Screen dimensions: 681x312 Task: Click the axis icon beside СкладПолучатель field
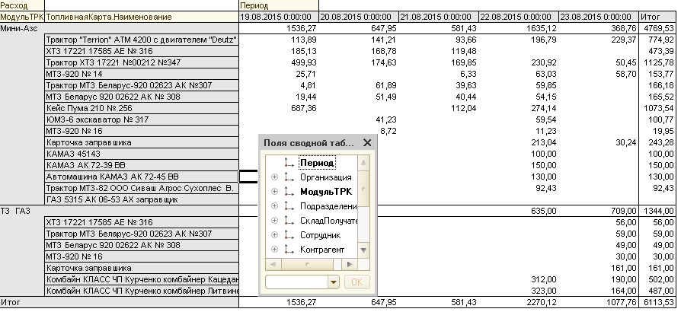pyautogui.click(x=288, y=221)
